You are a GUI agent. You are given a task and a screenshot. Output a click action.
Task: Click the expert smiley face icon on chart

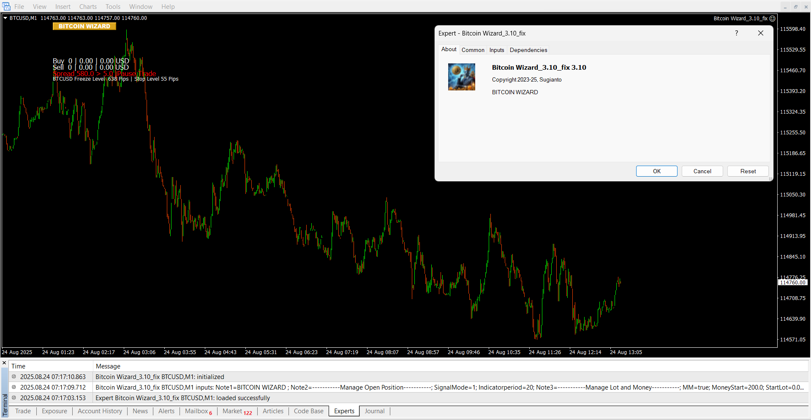point(772,19)
